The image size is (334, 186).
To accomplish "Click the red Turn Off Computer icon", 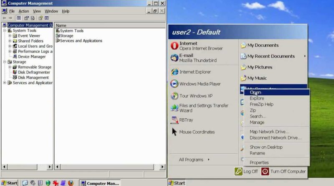I will [265, 171].
